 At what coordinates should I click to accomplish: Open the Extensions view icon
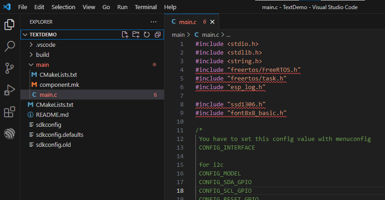10,112
